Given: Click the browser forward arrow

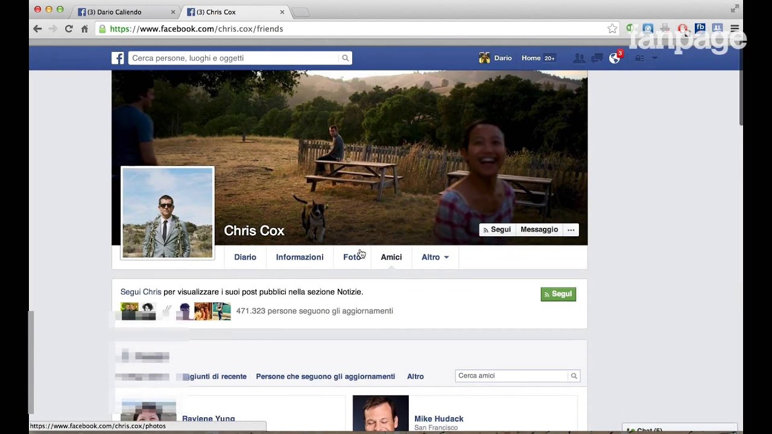Looking at the screenshot, I should [x=53, y=29].
